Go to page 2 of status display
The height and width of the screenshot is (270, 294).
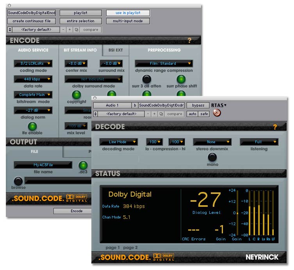point(130,247)
